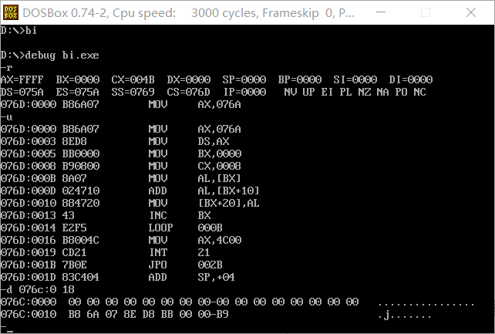
Task: Click the IP=0000 instruction pointer
Action: (x=244, y=92)
